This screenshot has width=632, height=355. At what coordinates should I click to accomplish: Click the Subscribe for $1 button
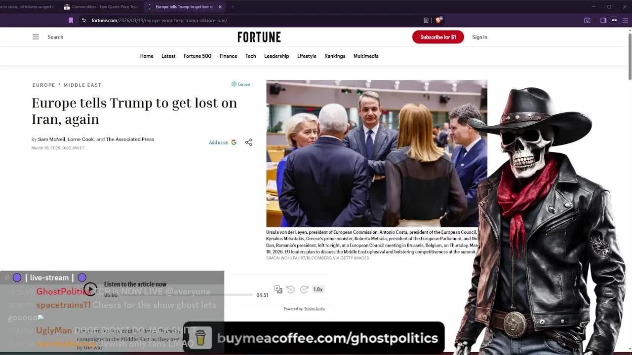[438, 37]
